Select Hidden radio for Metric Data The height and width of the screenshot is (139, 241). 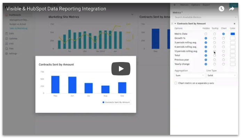tap(206, 34)
